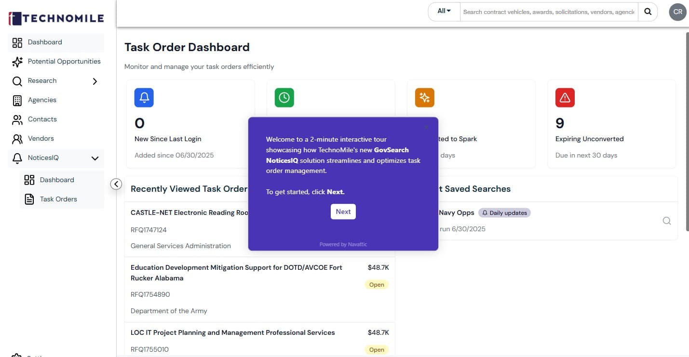
Task: Click the orange Spark card icon
Action: click(x=425, y=98)
